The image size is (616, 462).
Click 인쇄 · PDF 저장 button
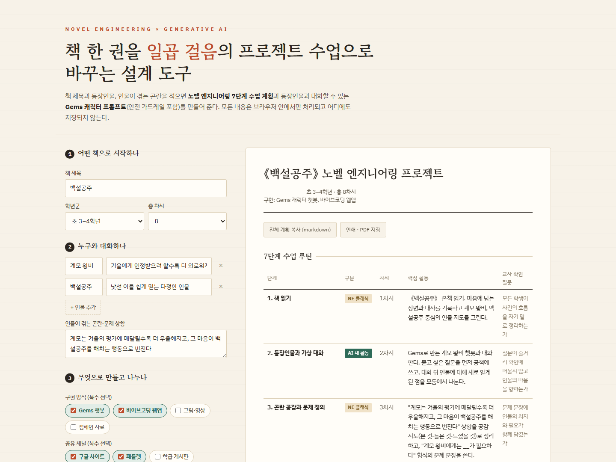tap(363, 230)
